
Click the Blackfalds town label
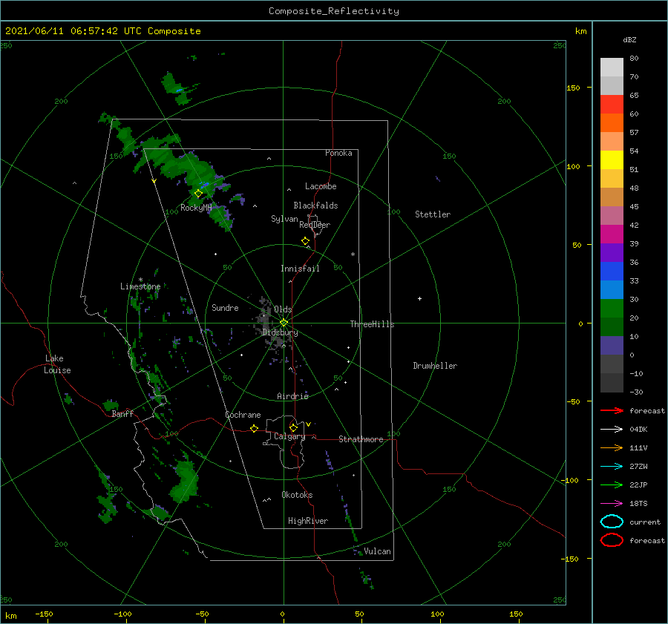click(315, 206)
